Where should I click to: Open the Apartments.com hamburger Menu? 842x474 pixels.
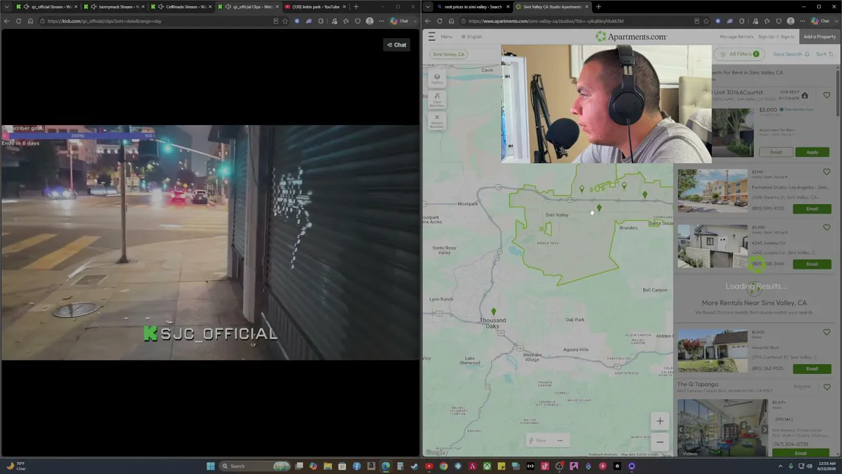(441, 36)
